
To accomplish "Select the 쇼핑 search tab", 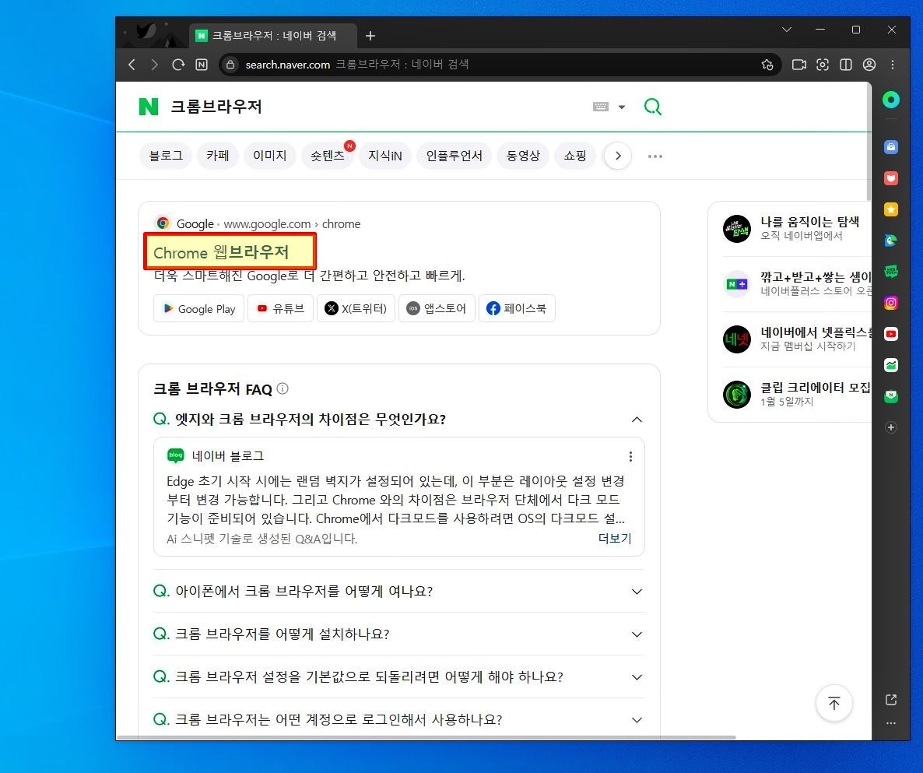I will [x=575, y=156].
